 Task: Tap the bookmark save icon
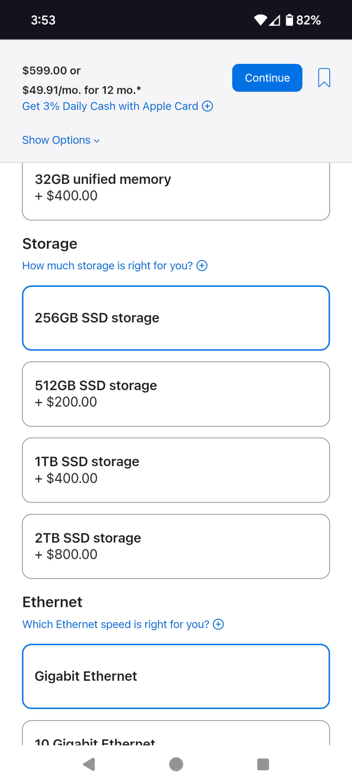click(324, 78)
